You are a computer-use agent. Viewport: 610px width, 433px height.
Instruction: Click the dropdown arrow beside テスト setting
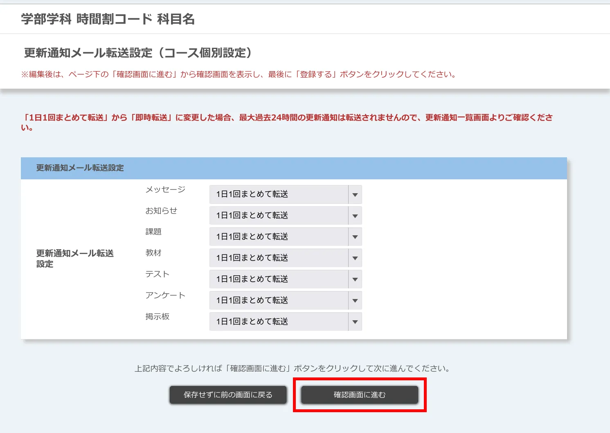pyautogui.click(x=355, y=279)
